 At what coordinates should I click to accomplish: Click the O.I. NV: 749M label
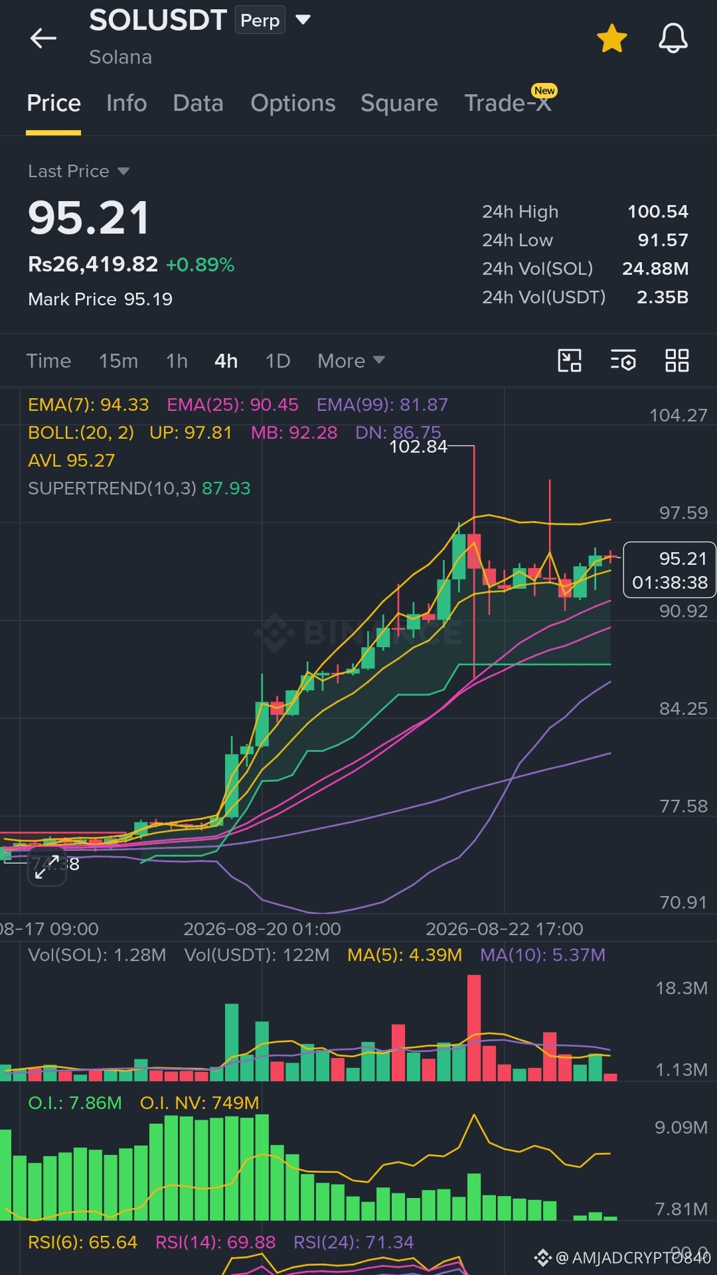(199, 1103)
